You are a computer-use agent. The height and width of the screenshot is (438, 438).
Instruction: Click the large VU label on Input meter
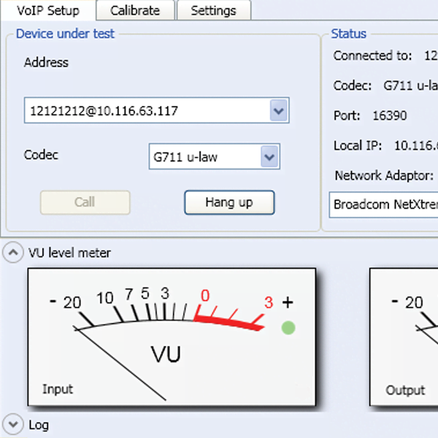[x=166, y=354]
